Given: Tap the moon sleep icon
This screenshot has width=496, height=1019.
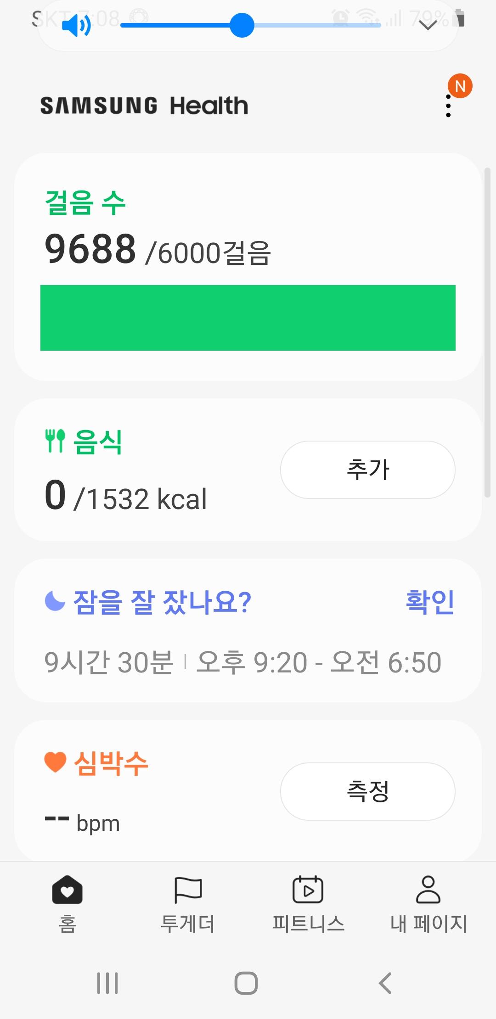Looking at the screenshot, I should (x=55, y=601).
